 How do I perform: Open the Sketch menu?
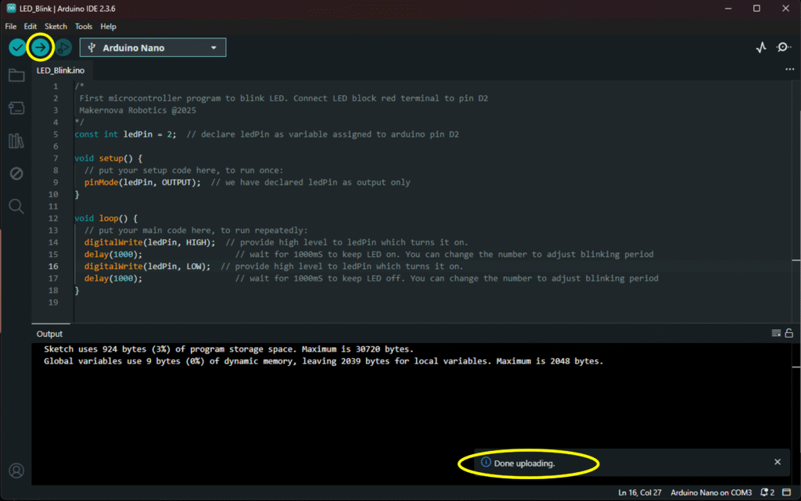pyautogui.click(x=56, y=27)
